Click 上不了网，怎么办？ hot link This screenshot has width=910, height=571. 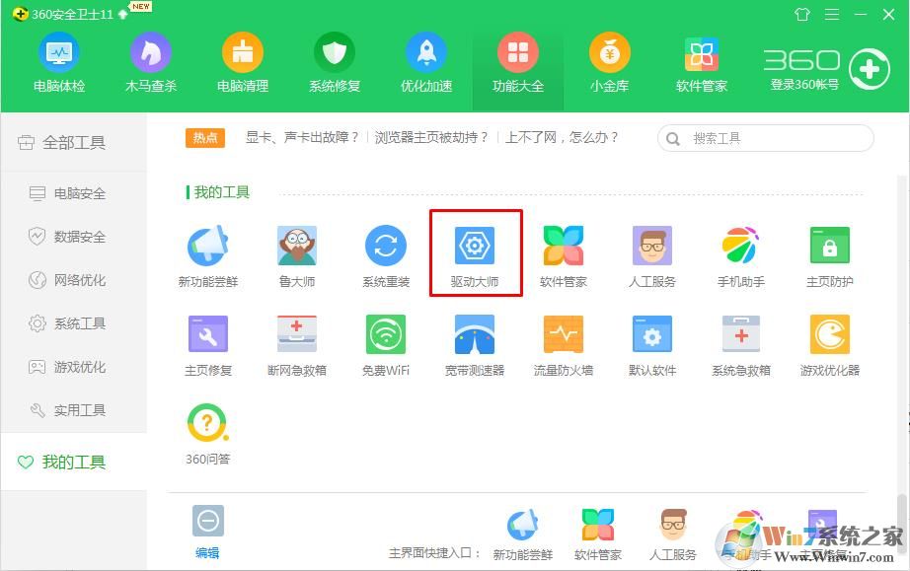[562, 137]
